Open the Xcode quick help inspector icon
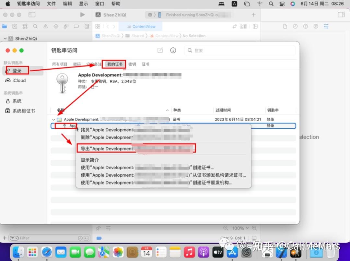The height and width of the screenshot is (261, 350). tap(306, 26)
